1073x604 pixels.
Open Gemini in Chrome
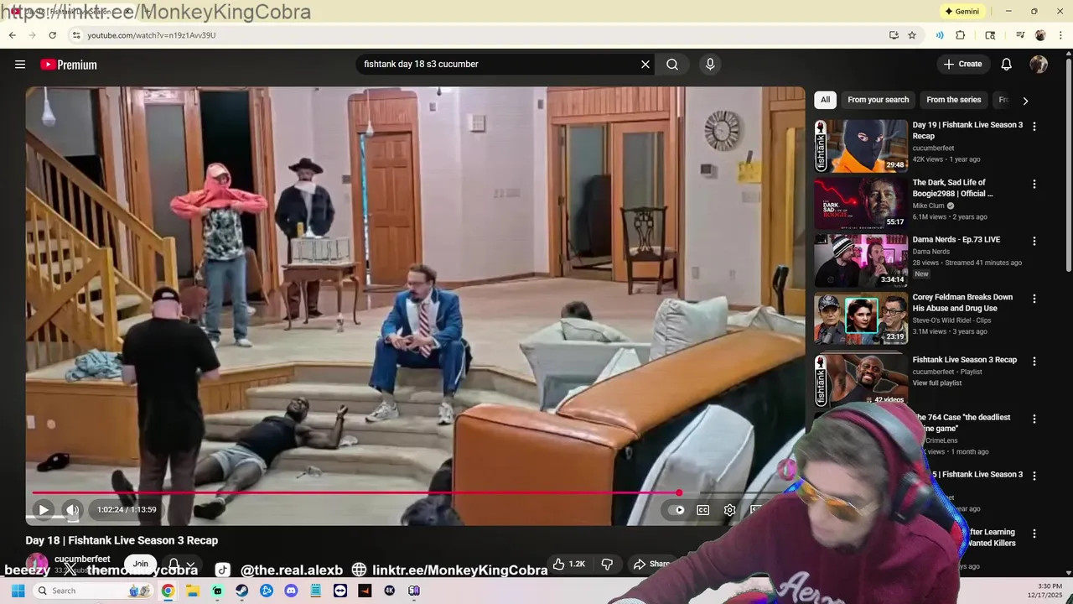(x=962, y=12)
